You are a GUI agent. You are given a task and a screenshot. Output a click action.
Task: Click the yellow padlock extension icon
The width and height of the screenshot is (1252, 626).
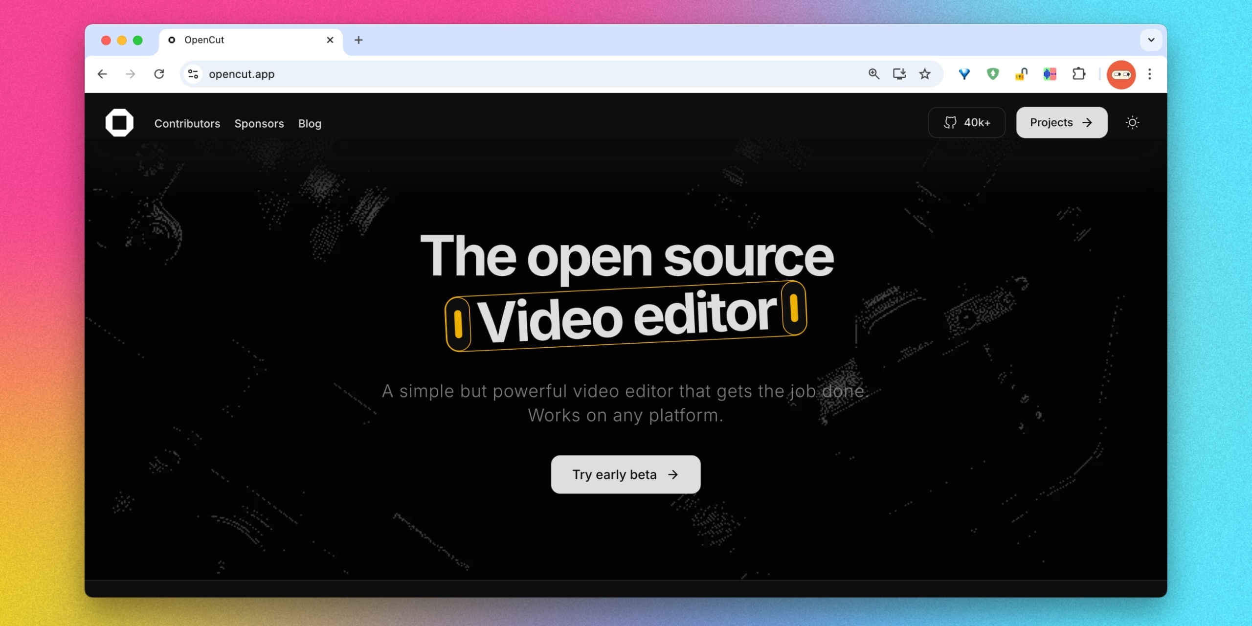(x=1021, y=74)
